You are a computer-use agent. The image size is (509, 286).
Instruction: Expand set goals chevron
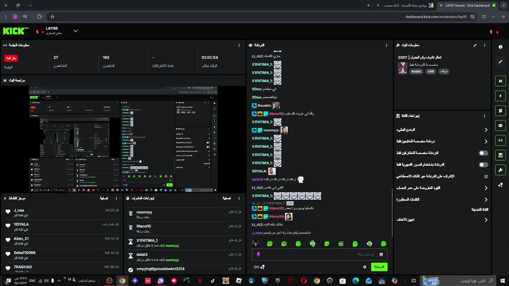[x=486, y=220]
